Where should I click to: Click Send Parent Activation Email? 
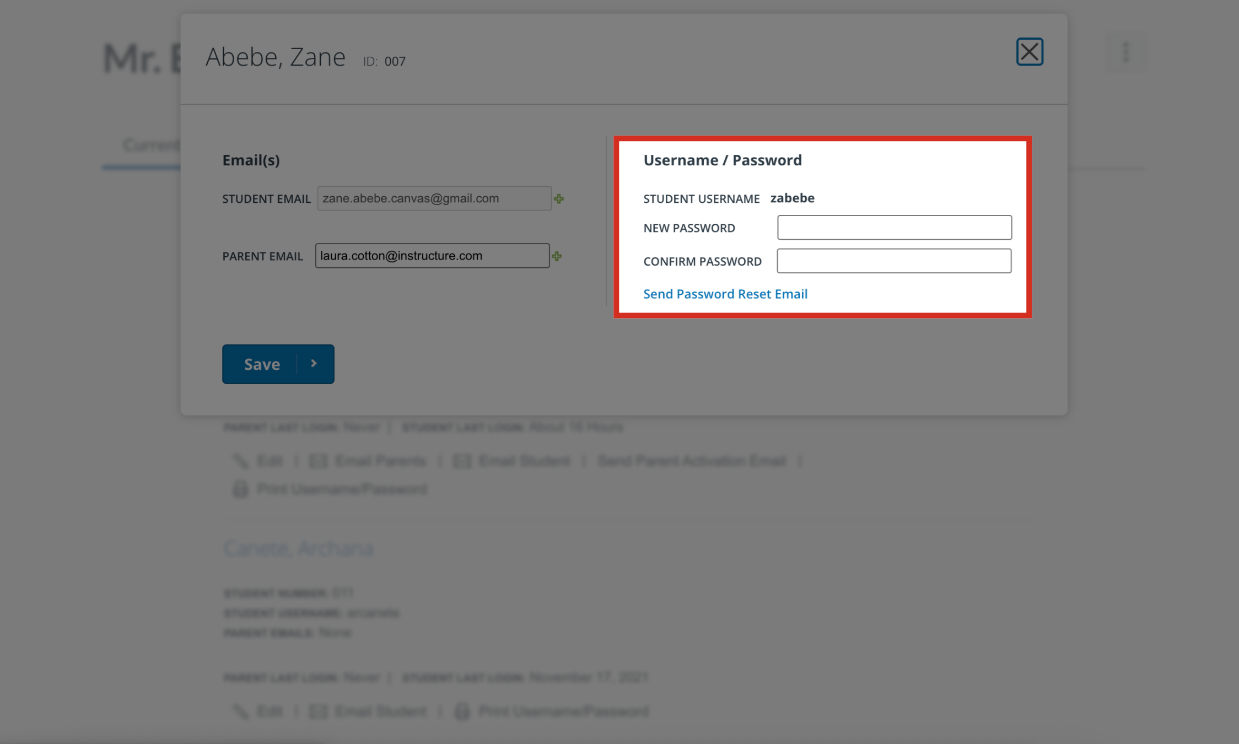click(691, 461)
